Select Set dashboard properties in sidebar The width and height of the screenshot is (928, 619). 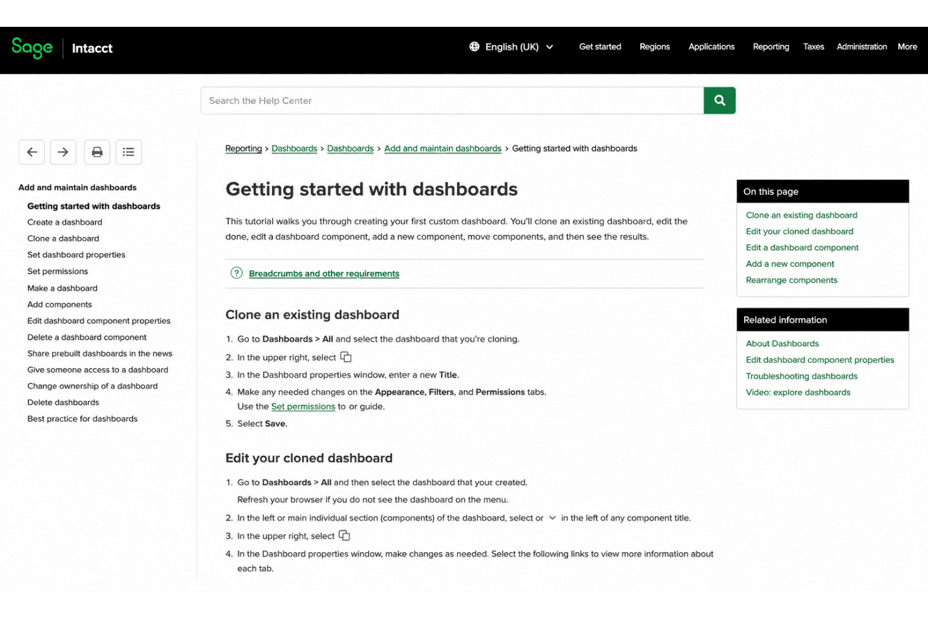pyautogui.click(x=76, y=255)
